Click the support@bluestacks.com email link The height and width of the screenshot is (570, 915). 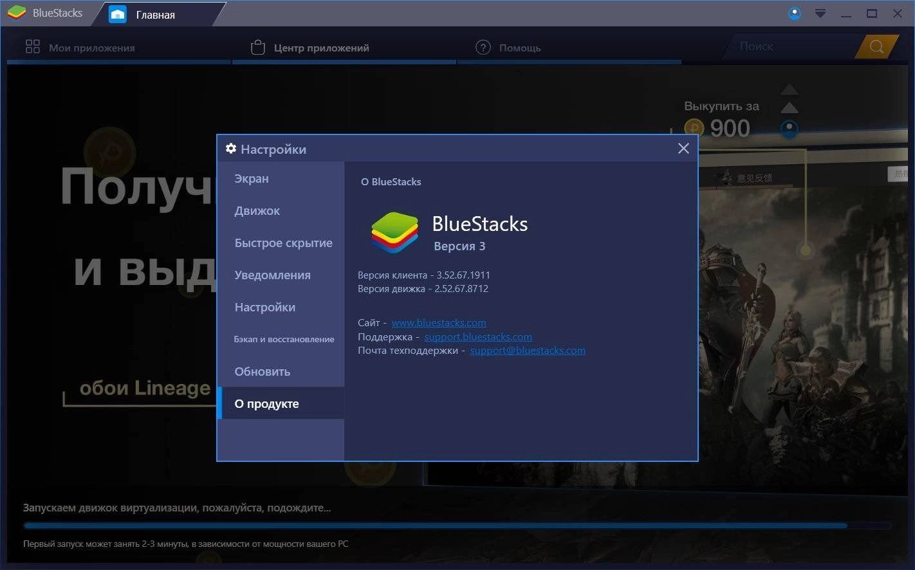tap(528, 351)
